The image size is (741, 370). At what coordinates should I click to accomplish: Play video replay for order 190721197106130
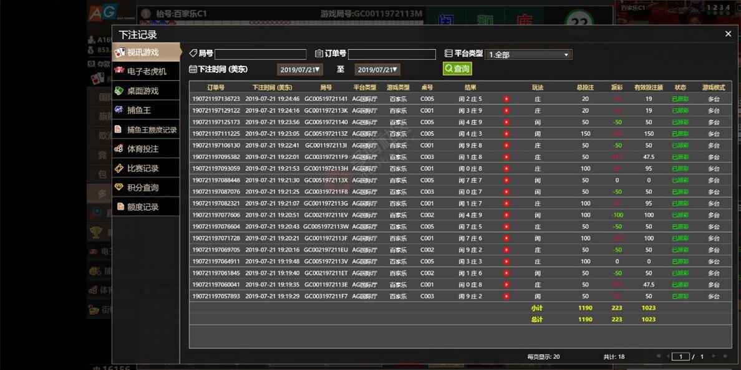506,145
